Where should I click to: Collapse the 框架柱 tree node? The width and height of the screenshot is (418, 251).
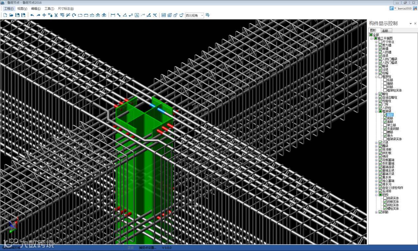tap(376, 76)
